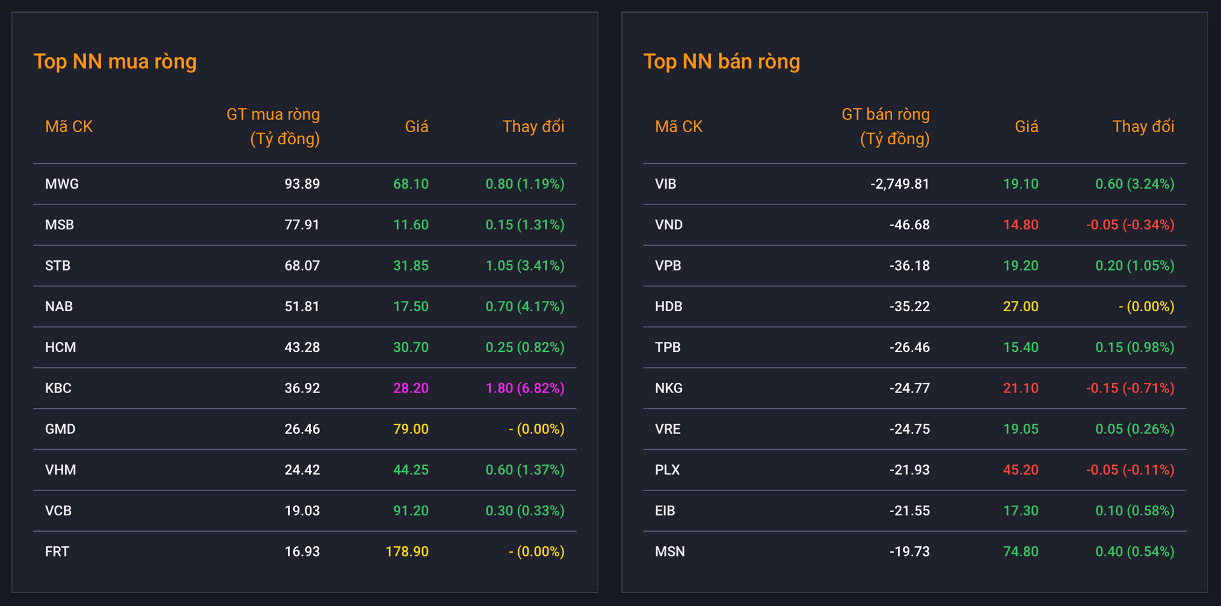1221x606 pixels.
Task: Click the FRT stock code
Action: click(57, 552)
